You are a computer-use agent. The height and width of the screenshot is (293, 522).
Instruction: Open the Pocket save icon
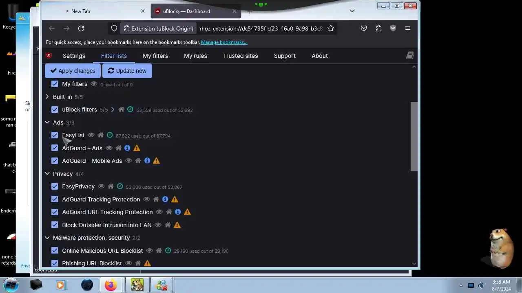(x=364, y=28)
